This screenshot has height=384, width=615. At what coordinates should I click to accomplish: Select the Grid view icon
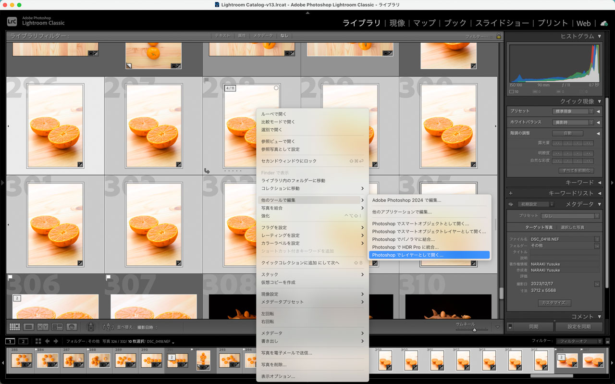pos(15,326)
